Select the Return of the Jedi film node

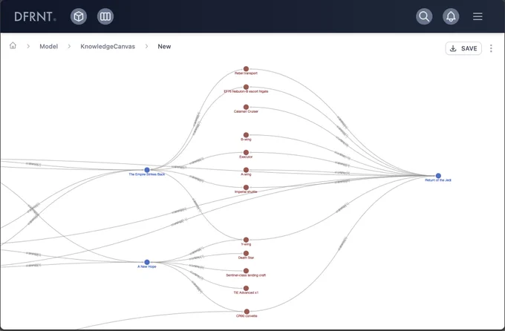click(x=438, y=175)
